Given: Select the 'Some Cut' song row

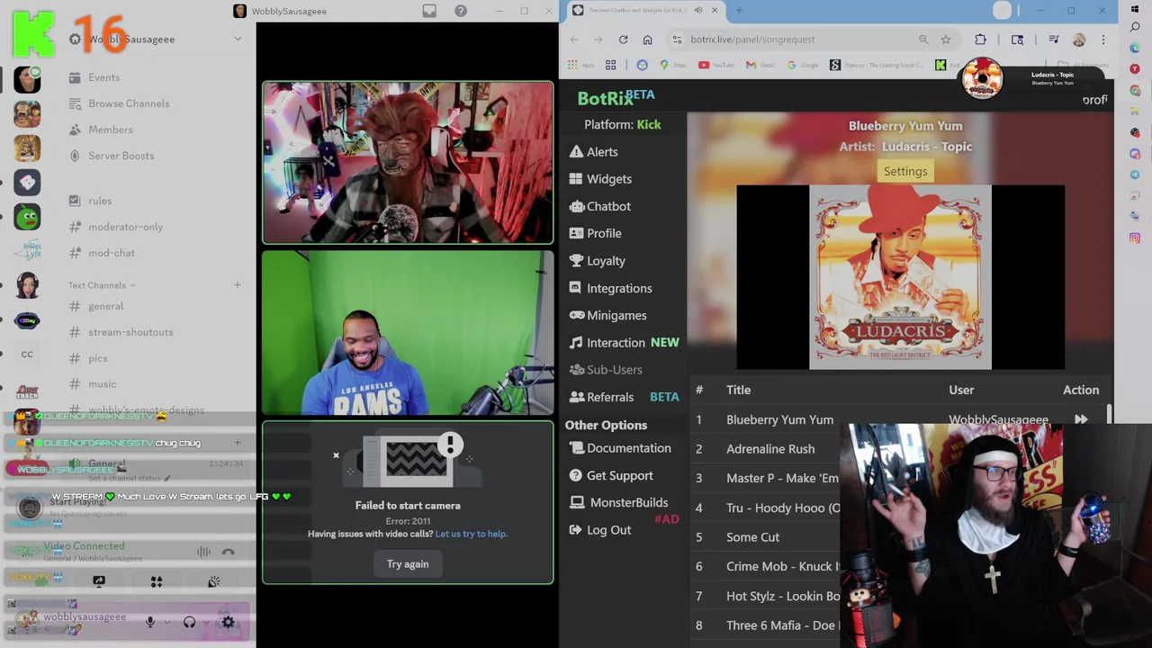Looking at the screenshot, I should [752, 537].
